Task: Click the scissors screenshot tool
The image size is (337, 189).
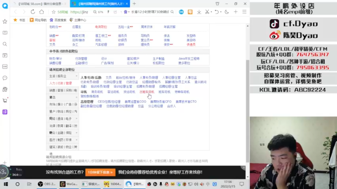Action: pos(207,12)
